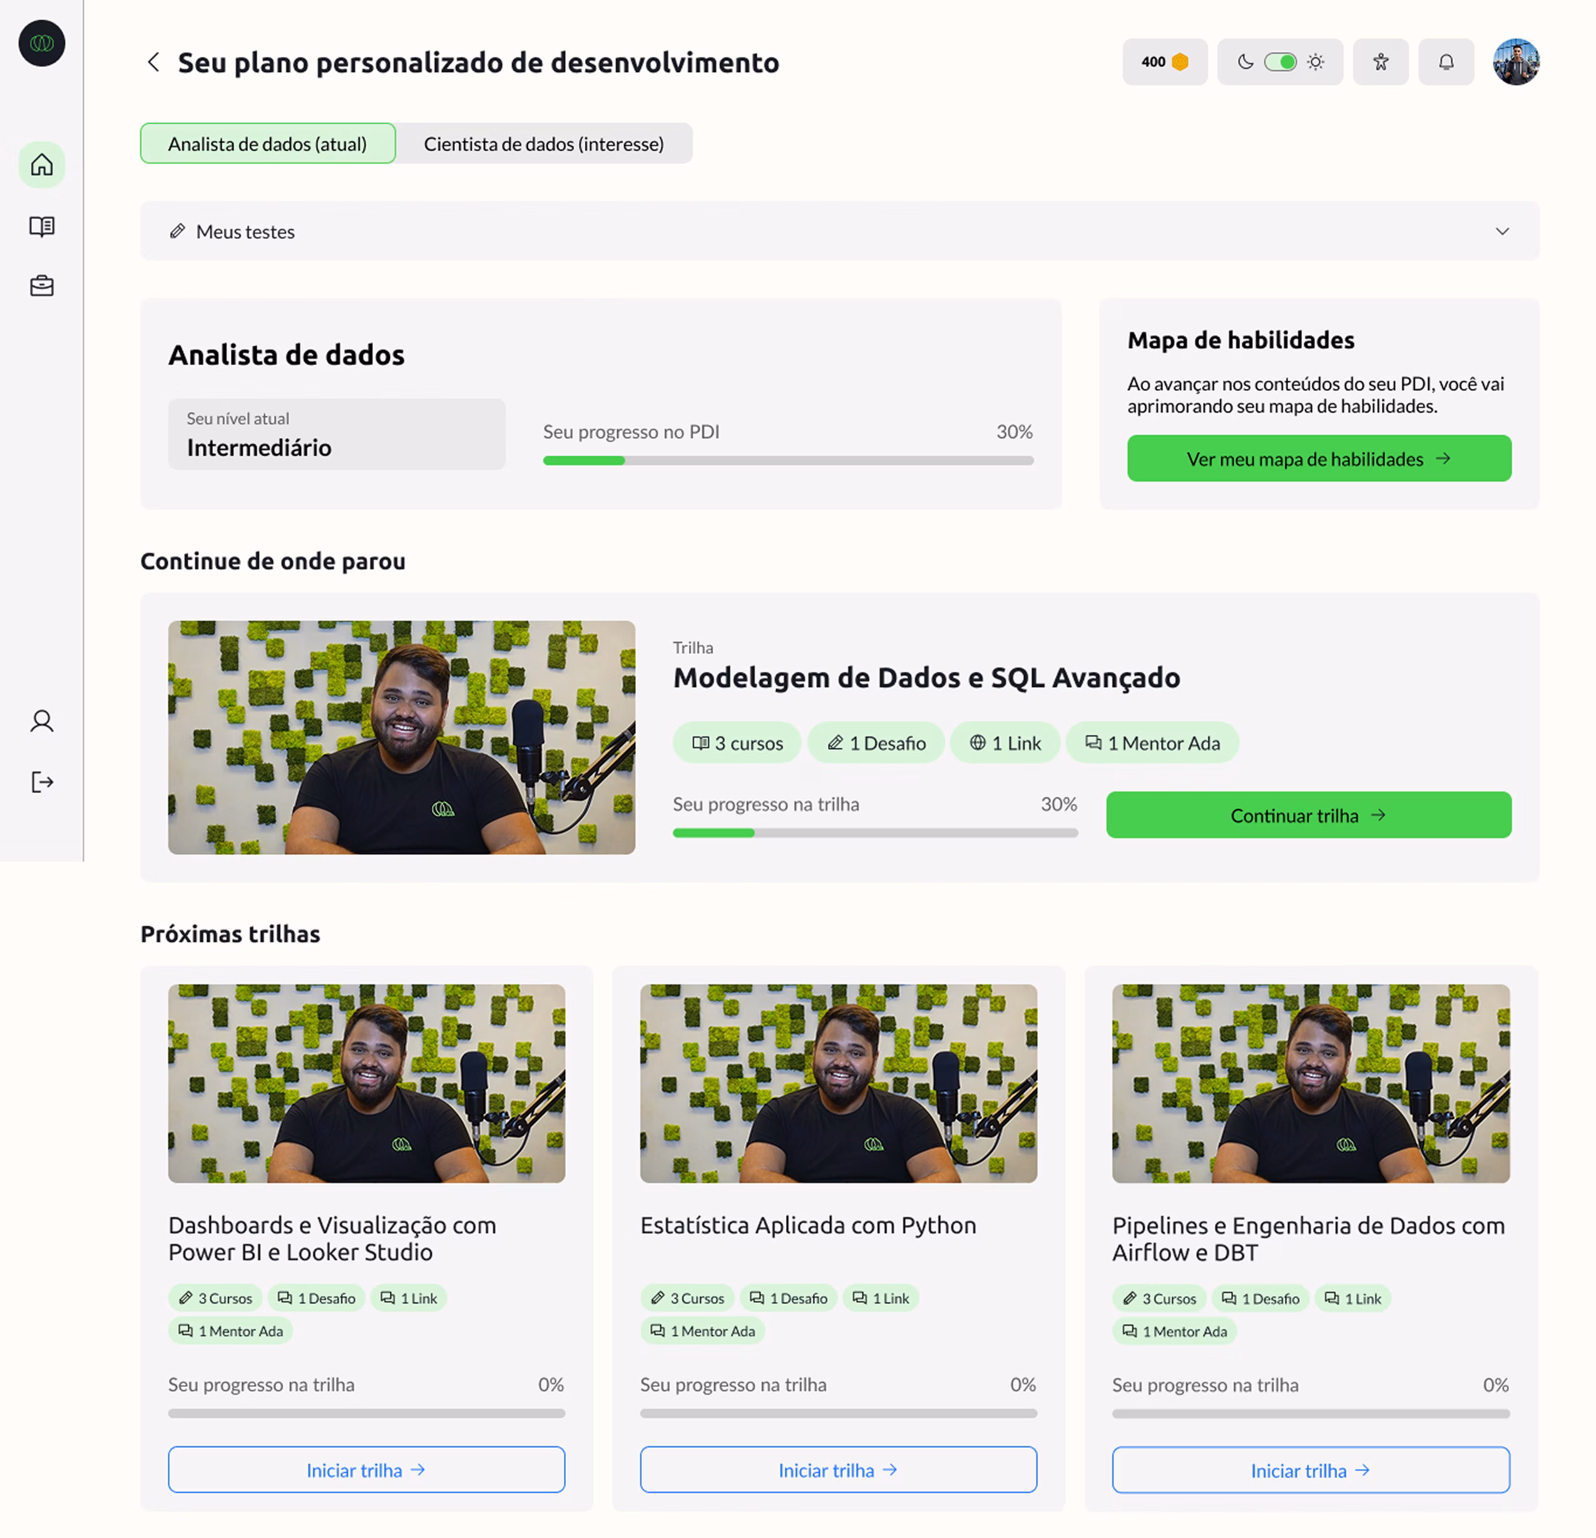Click the green app logo at top left

tap(41, 43)
